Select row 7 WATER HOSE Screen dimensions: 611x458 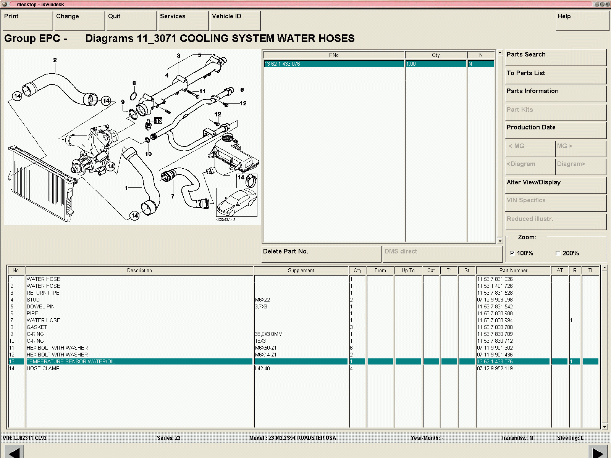tap(304, 320)
